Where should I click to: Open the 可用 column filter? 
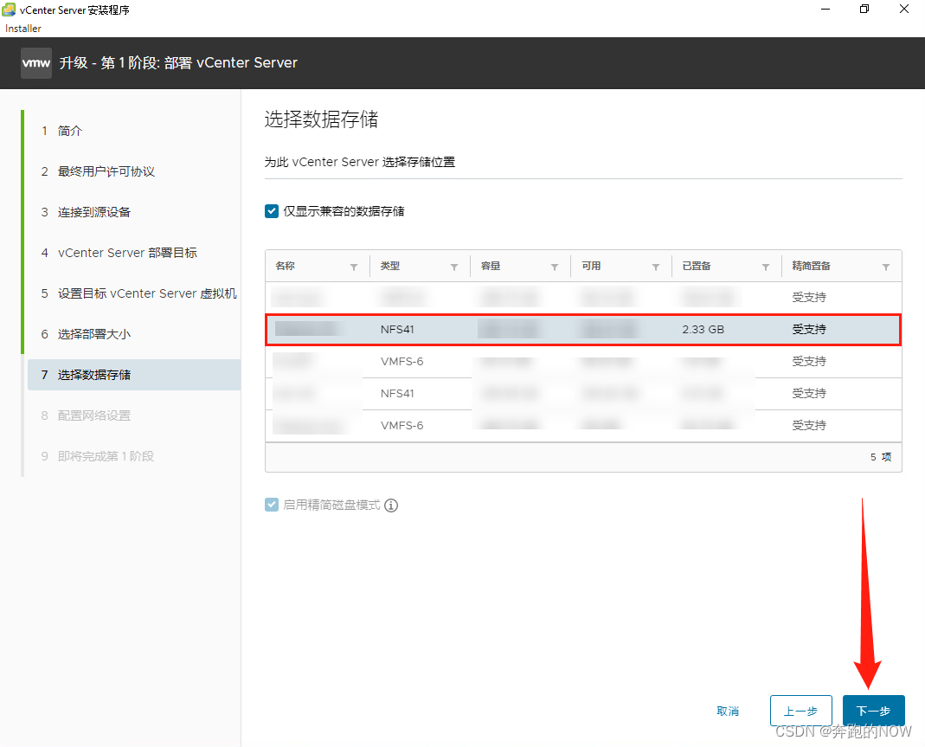655,267
